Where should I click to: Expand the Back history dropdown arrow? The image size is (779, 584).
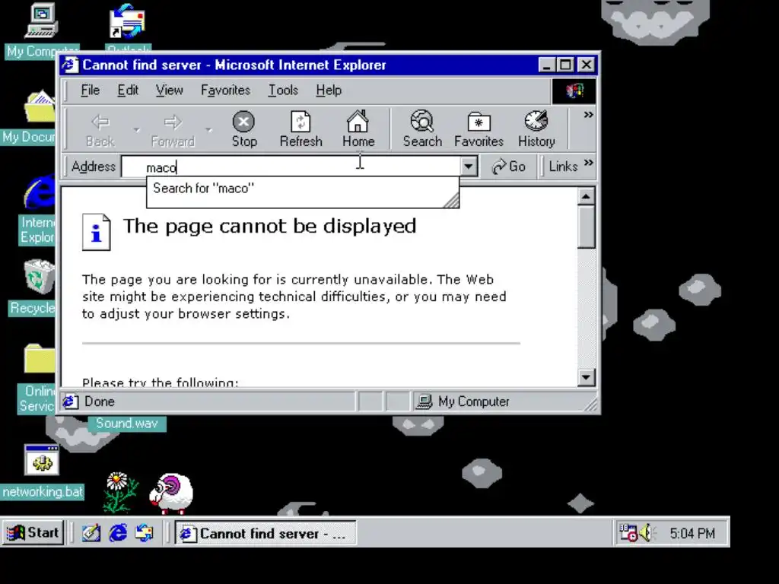pyautogui.click(x=136, y=130)
